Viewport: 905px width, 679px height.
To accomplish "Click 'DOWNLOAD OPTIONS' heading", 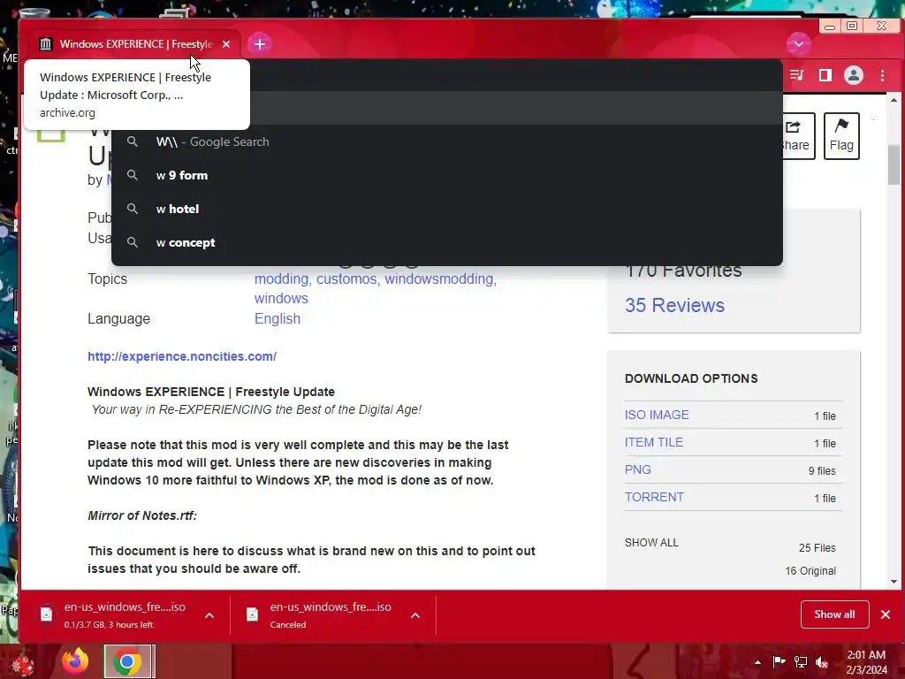I will point(691,378).
